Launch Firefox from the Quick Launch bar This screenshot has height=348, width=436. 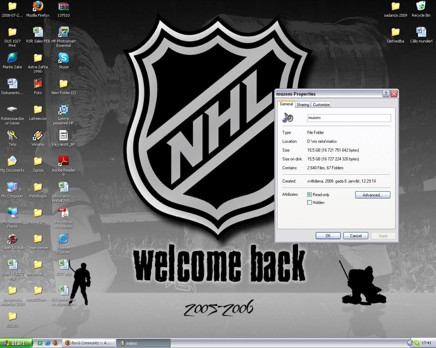[x=56, y=343]
